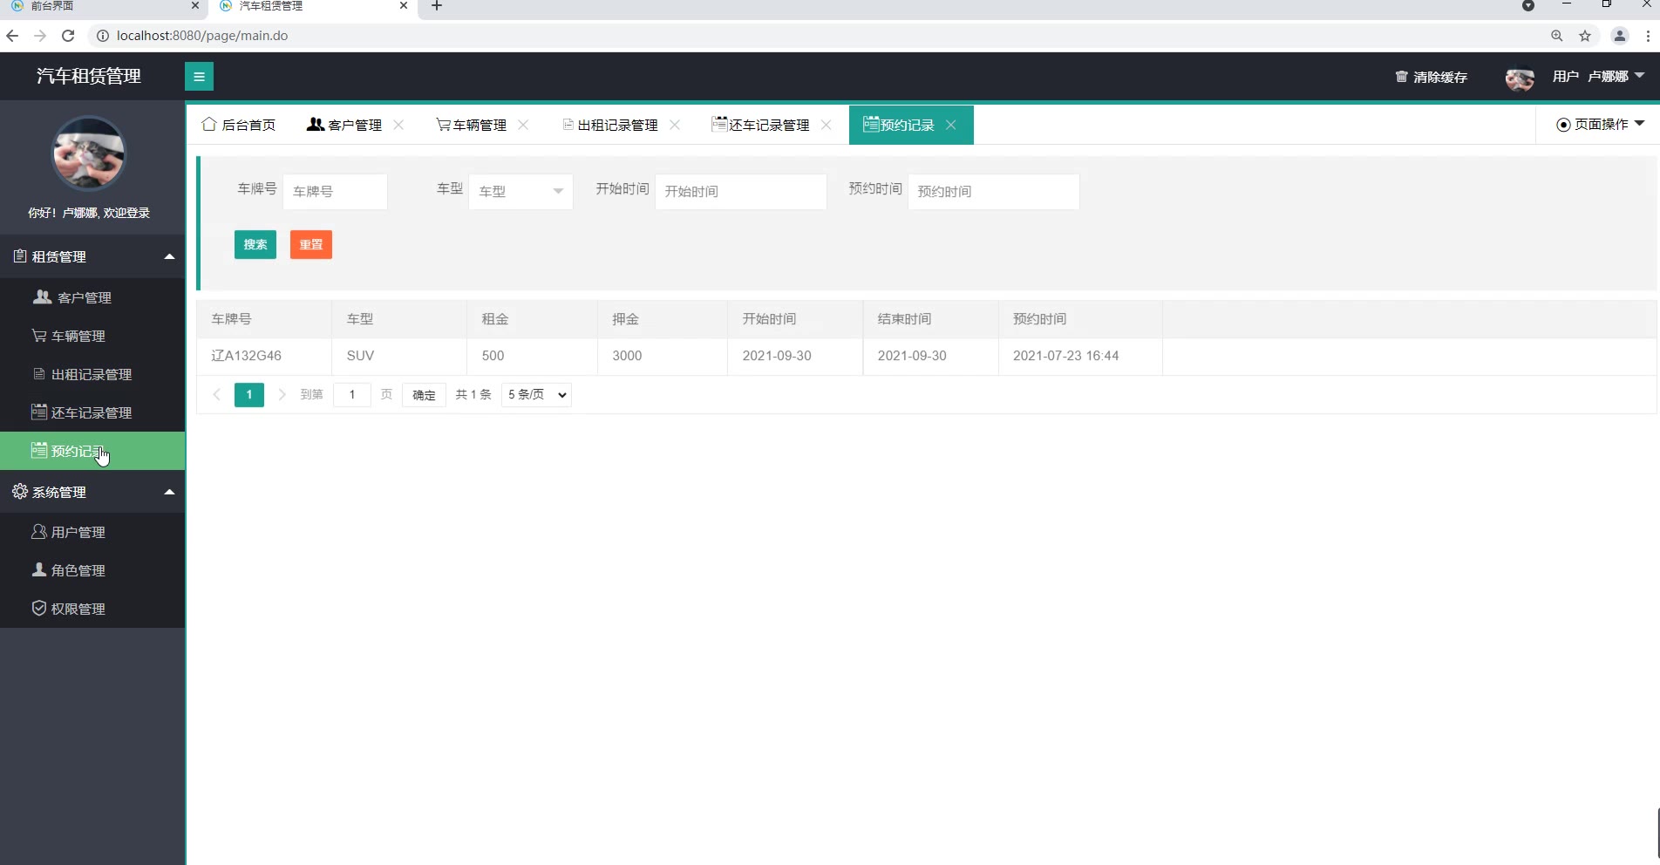1660x865 pixels.
Task: Click the previous page arrow
Action: [x=217, y=395]
